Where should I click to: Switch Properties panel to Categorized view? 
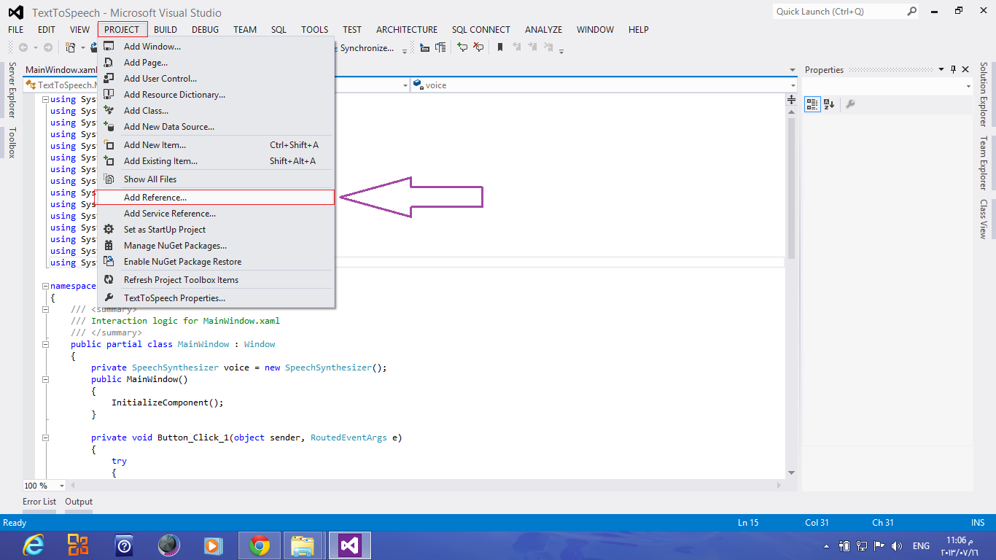point(812,104)
